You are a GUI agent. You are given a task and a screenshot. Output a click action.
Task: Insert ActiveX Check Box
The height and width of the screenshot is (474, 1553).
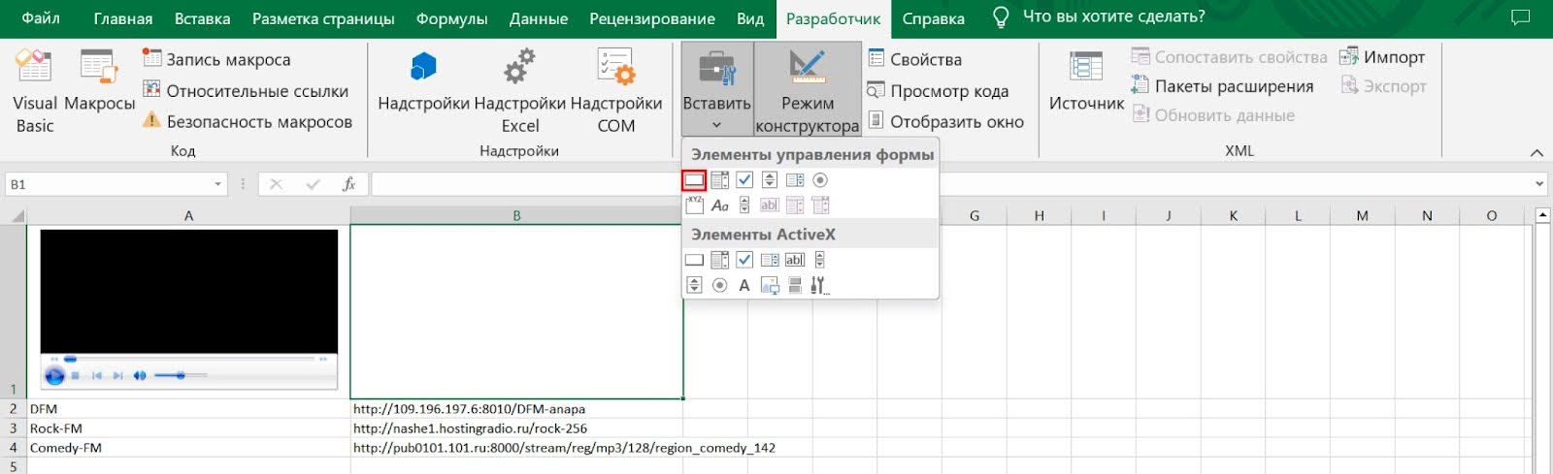tap(744, 260)
